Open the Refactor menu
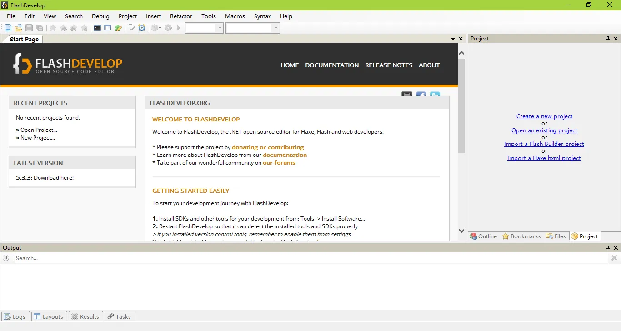The image size is (621, 331). click(x=181, y=16)
